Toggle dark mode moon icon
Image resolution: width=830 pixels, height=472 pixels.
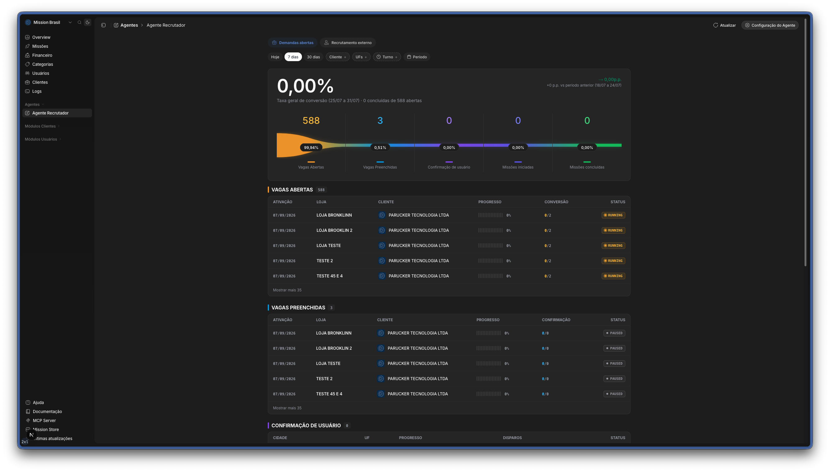(88, 22)
